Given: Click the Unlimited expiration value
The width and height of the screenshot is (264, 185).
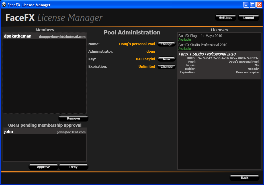Looking at the screenshot, I should click(x=147, y=67).
